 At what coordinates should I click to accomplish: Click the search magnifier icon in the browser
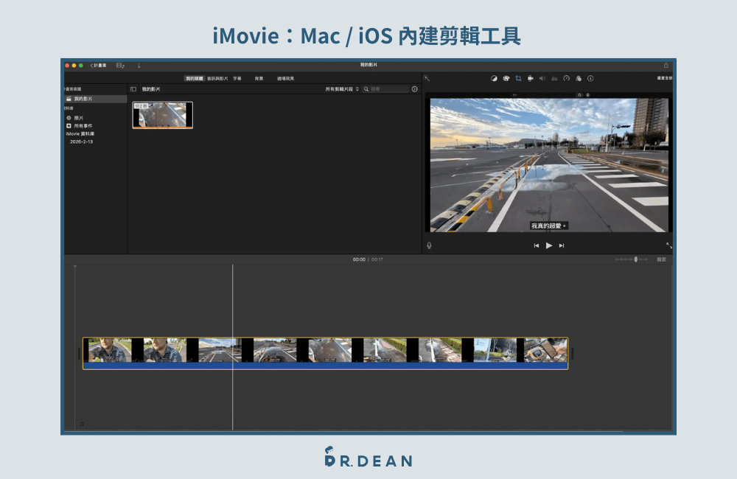tap(366, 89)
